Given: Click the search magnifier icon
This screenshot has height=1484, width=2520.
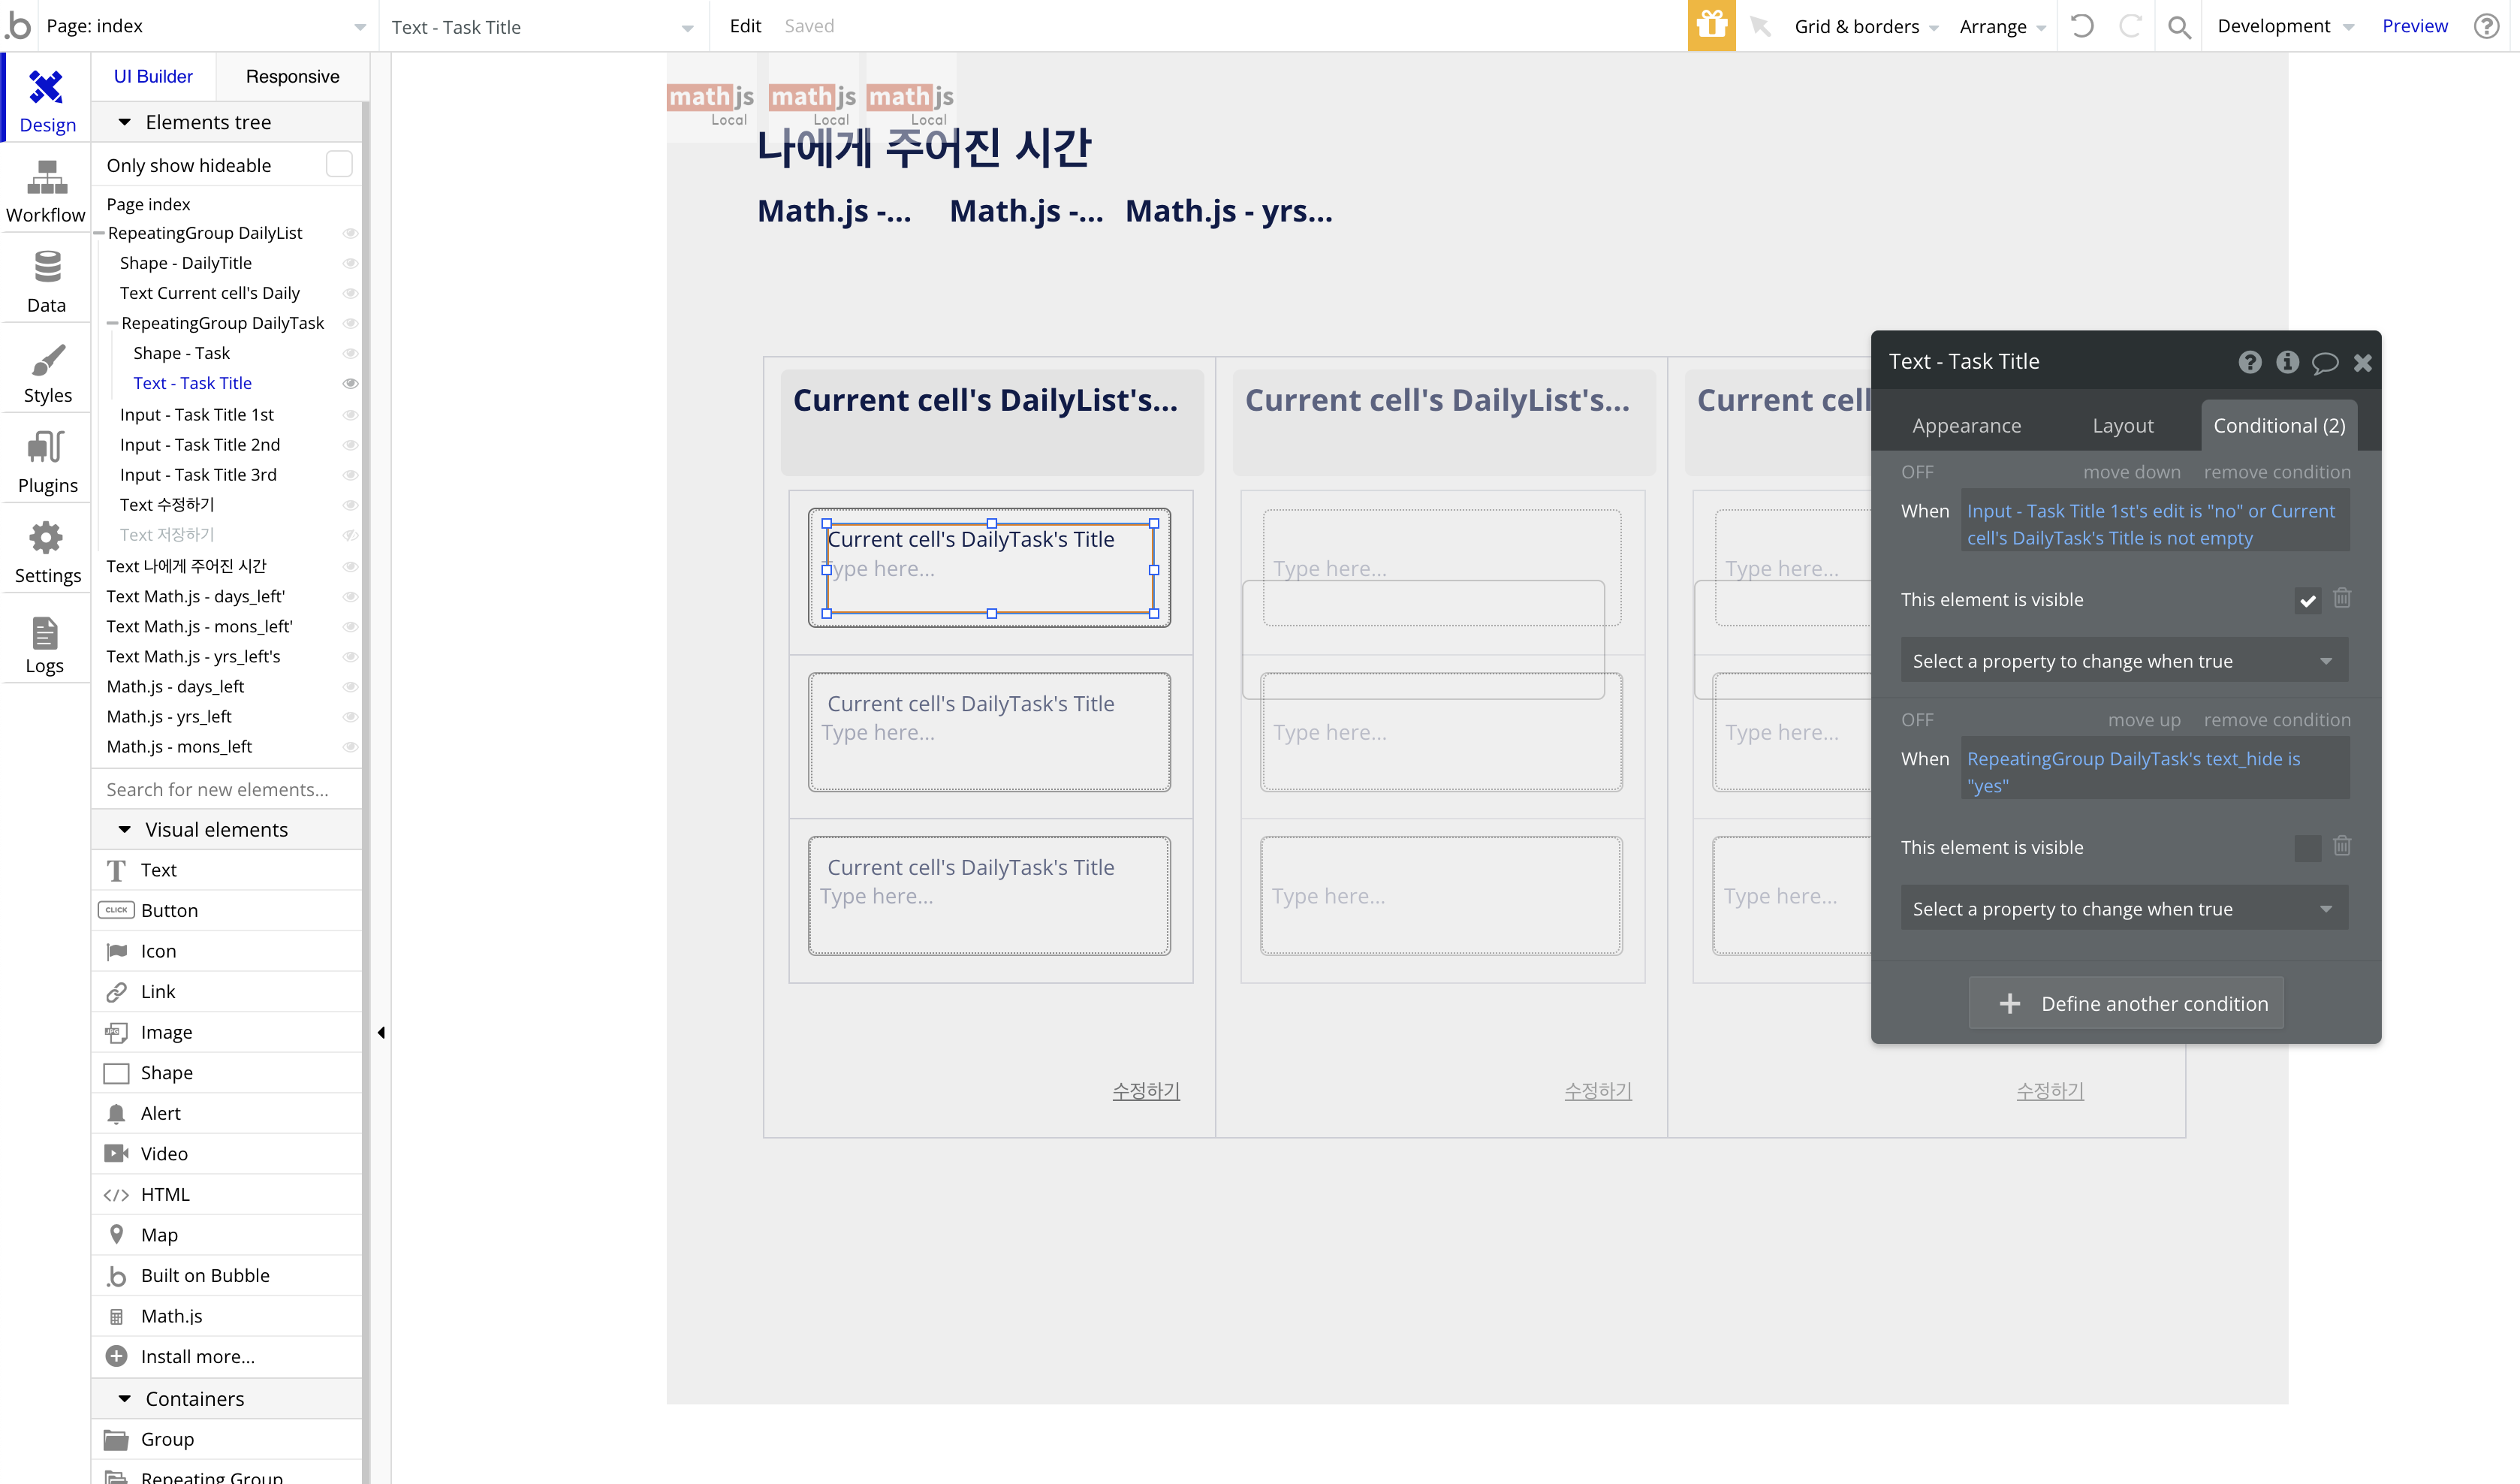Looking at the screenshot, I should point(2178,27).
